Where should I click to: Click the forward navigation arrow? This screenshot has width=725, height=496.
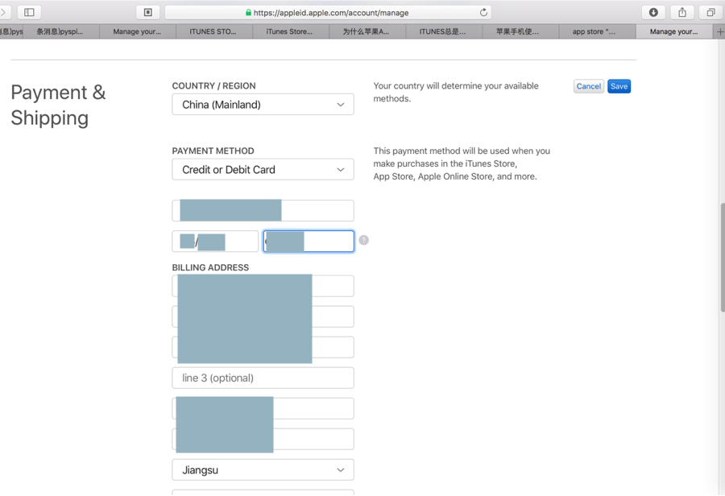point(4,12)
